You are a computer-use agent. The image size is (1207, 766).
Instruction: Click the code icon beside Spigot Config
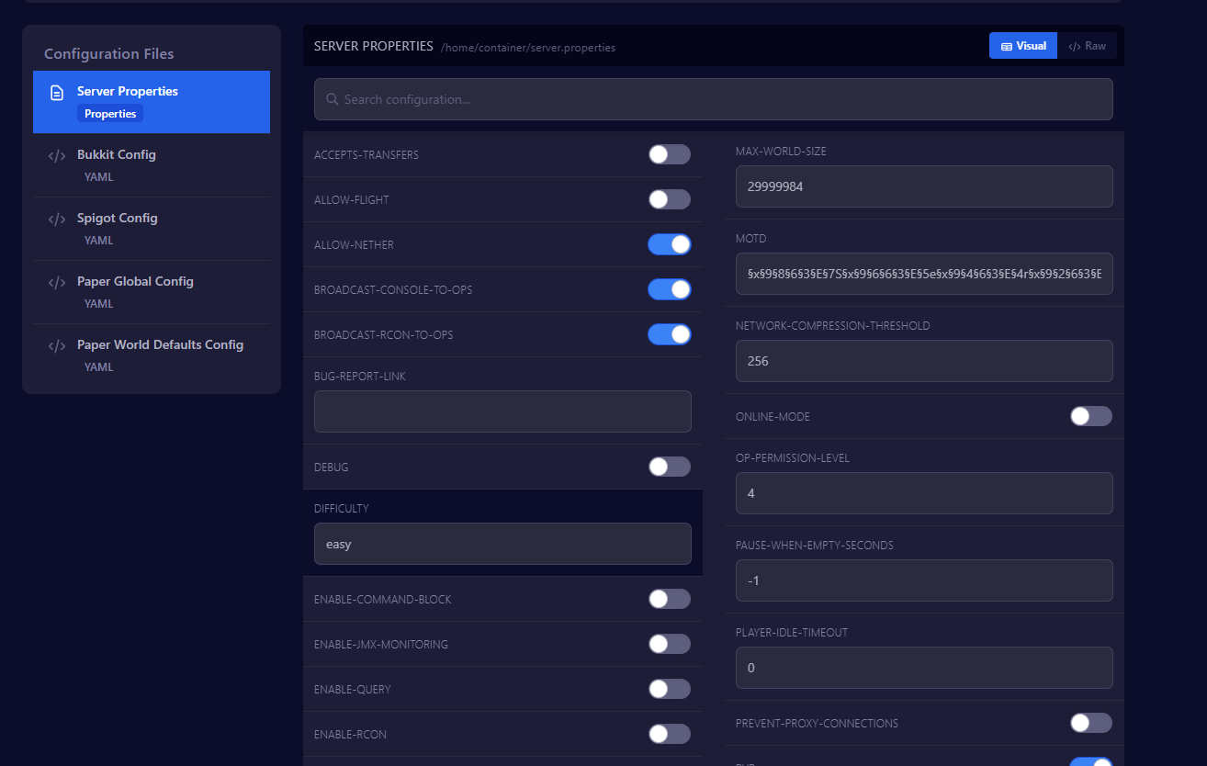[x=57, y=220]
